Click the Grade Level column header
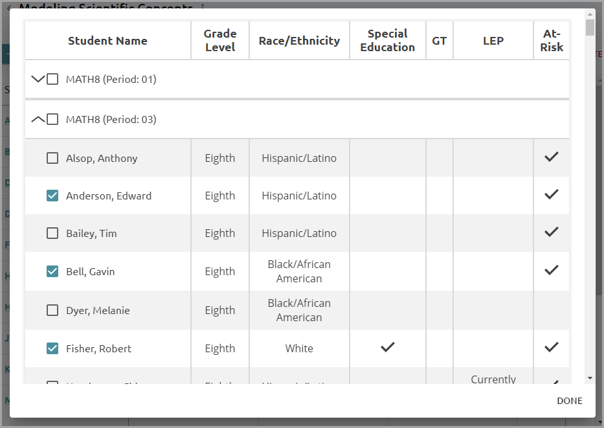Screen dimensions: 604x428 click(220, 40)
